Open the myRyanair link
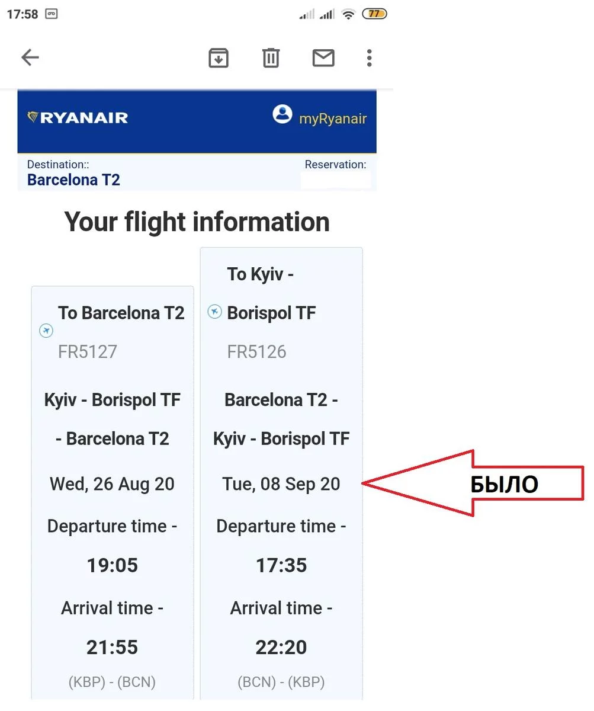The image size is (594, 711). pos(333,118)
